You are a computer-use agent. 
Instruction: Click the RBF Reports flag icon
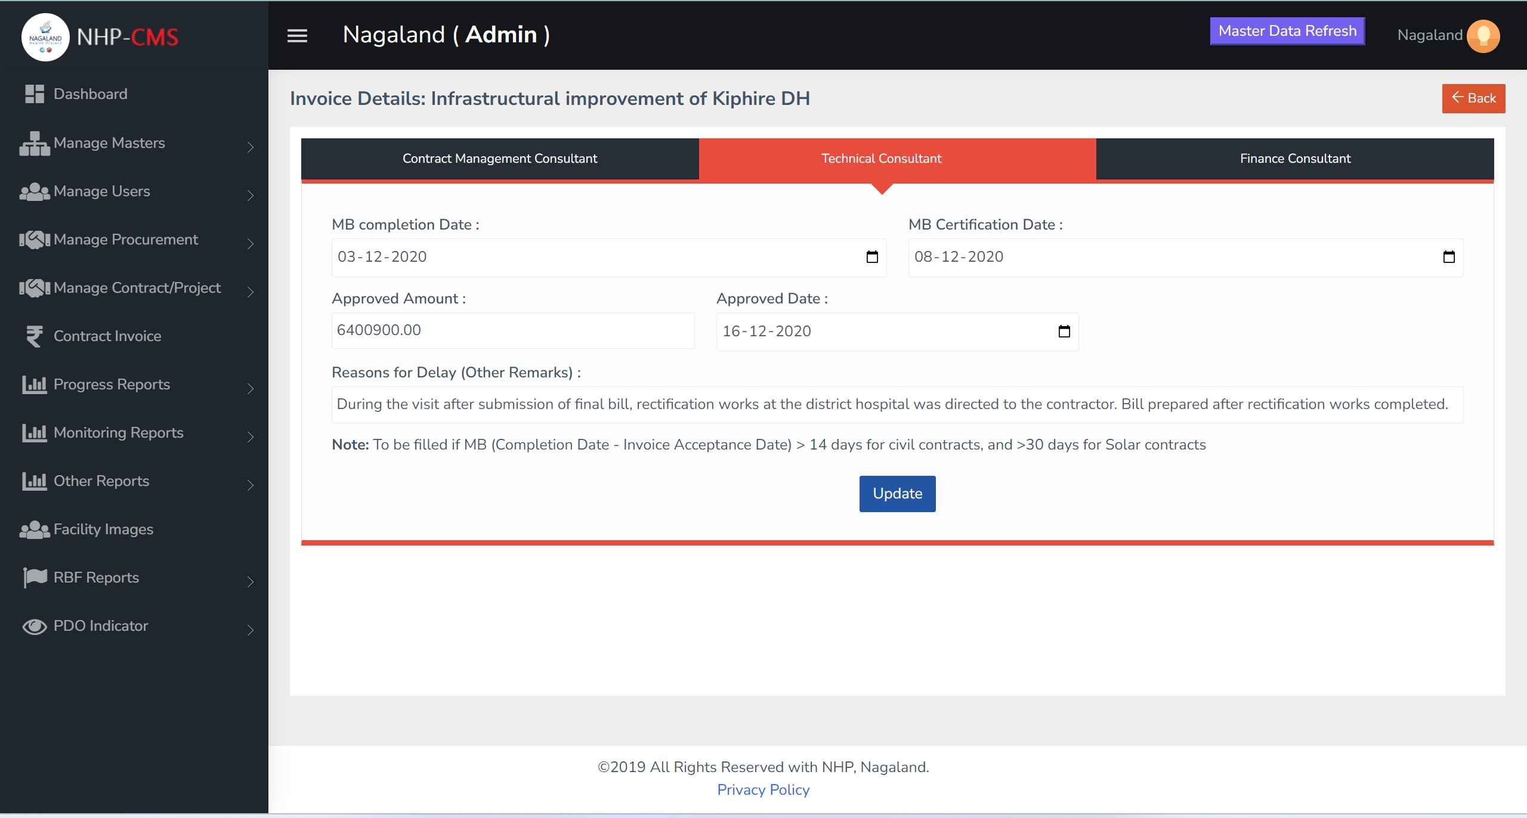point(35,578)
